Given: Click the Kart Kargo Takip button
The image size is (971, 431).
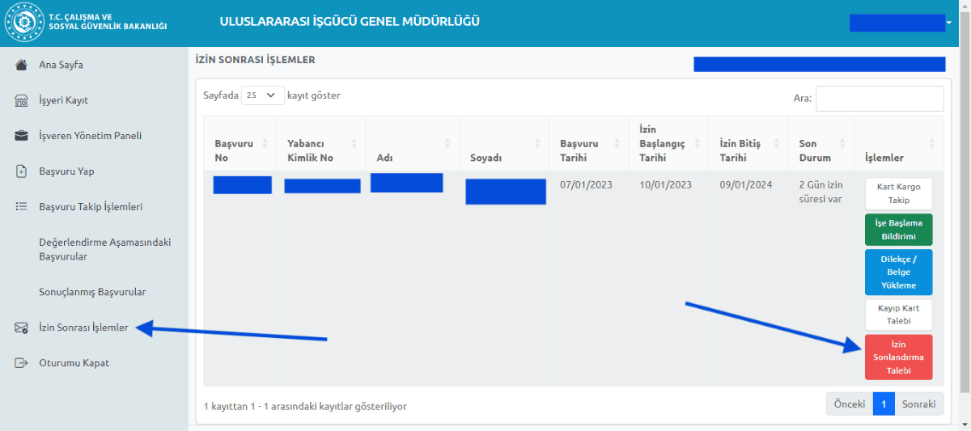Looking at the screenshot, I should coord(898,194).
